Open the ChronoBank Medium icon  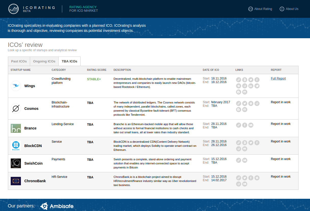[245, 184]
